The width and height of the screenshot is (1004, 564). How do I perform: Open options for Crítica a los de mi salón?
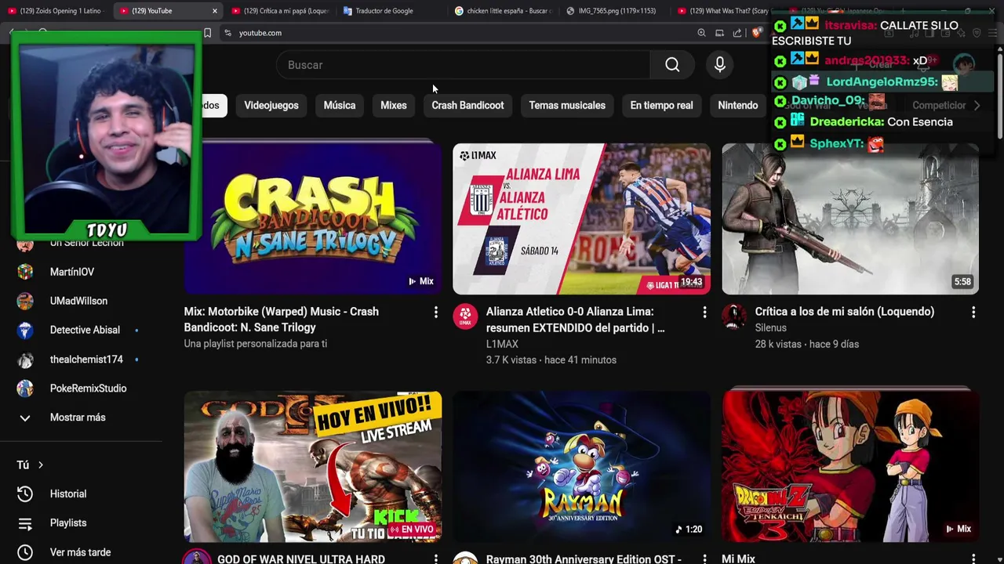[x=973, y=313]
